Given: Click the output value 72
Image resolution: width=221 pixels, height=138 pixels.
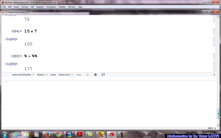Looking at the screenshot, I should (27, 19).
